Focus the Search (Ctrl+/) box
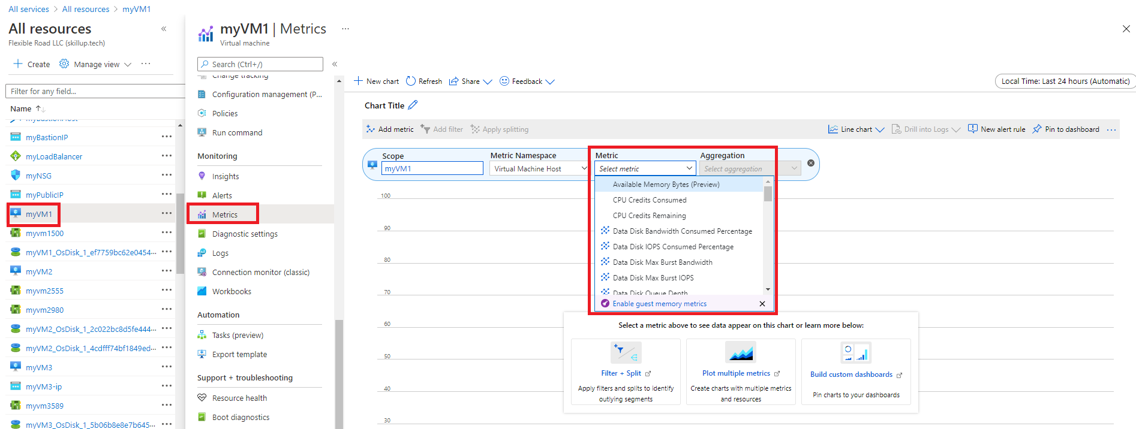Image resolution: width=1136 pixels, height=429 pixels. point(260,64)
